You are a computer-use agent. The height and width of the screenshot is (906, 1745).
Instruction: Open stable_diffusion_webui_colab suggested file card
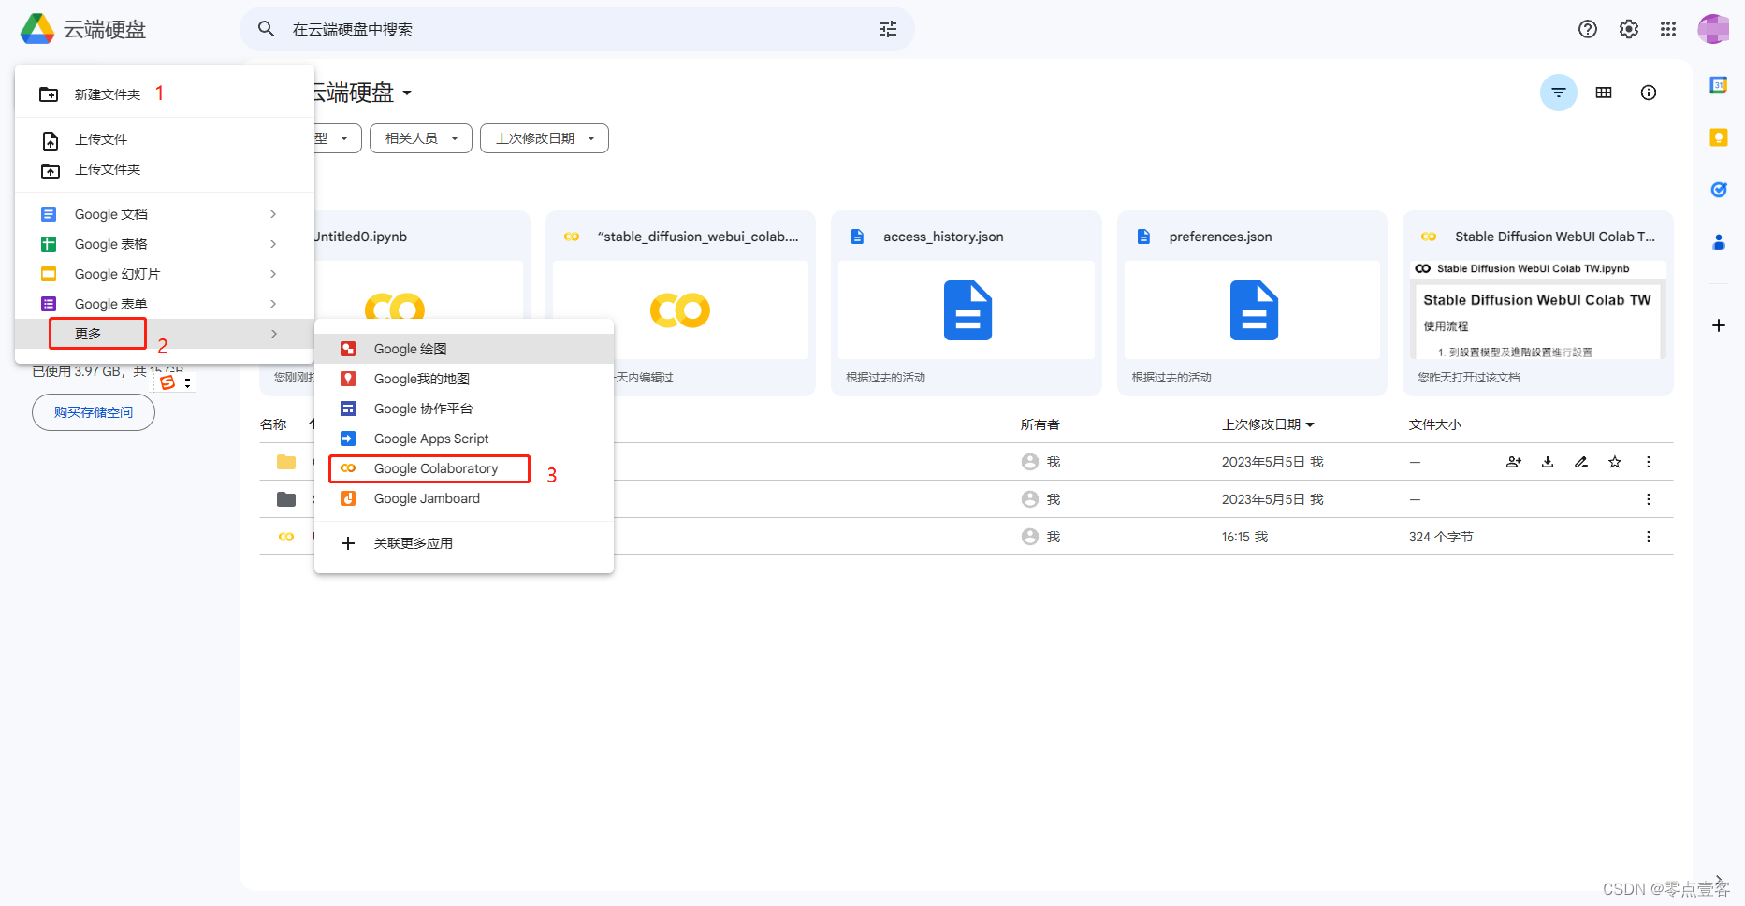point(680,303)
